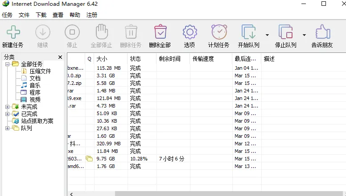
Task: Select the row with size 1.60 GB
Action: [206, 136]
